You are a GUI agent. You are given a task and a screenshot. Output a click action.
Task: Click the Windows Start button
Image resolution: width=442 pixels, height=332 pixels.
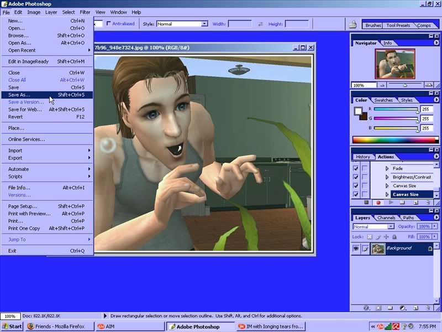pyautogui.click(x=12, y=326)
